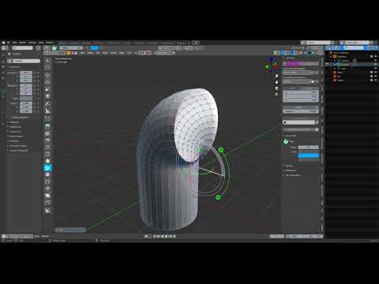Select the Measure tool in the toolbar
379x284 pixels.
coord(47,111)
